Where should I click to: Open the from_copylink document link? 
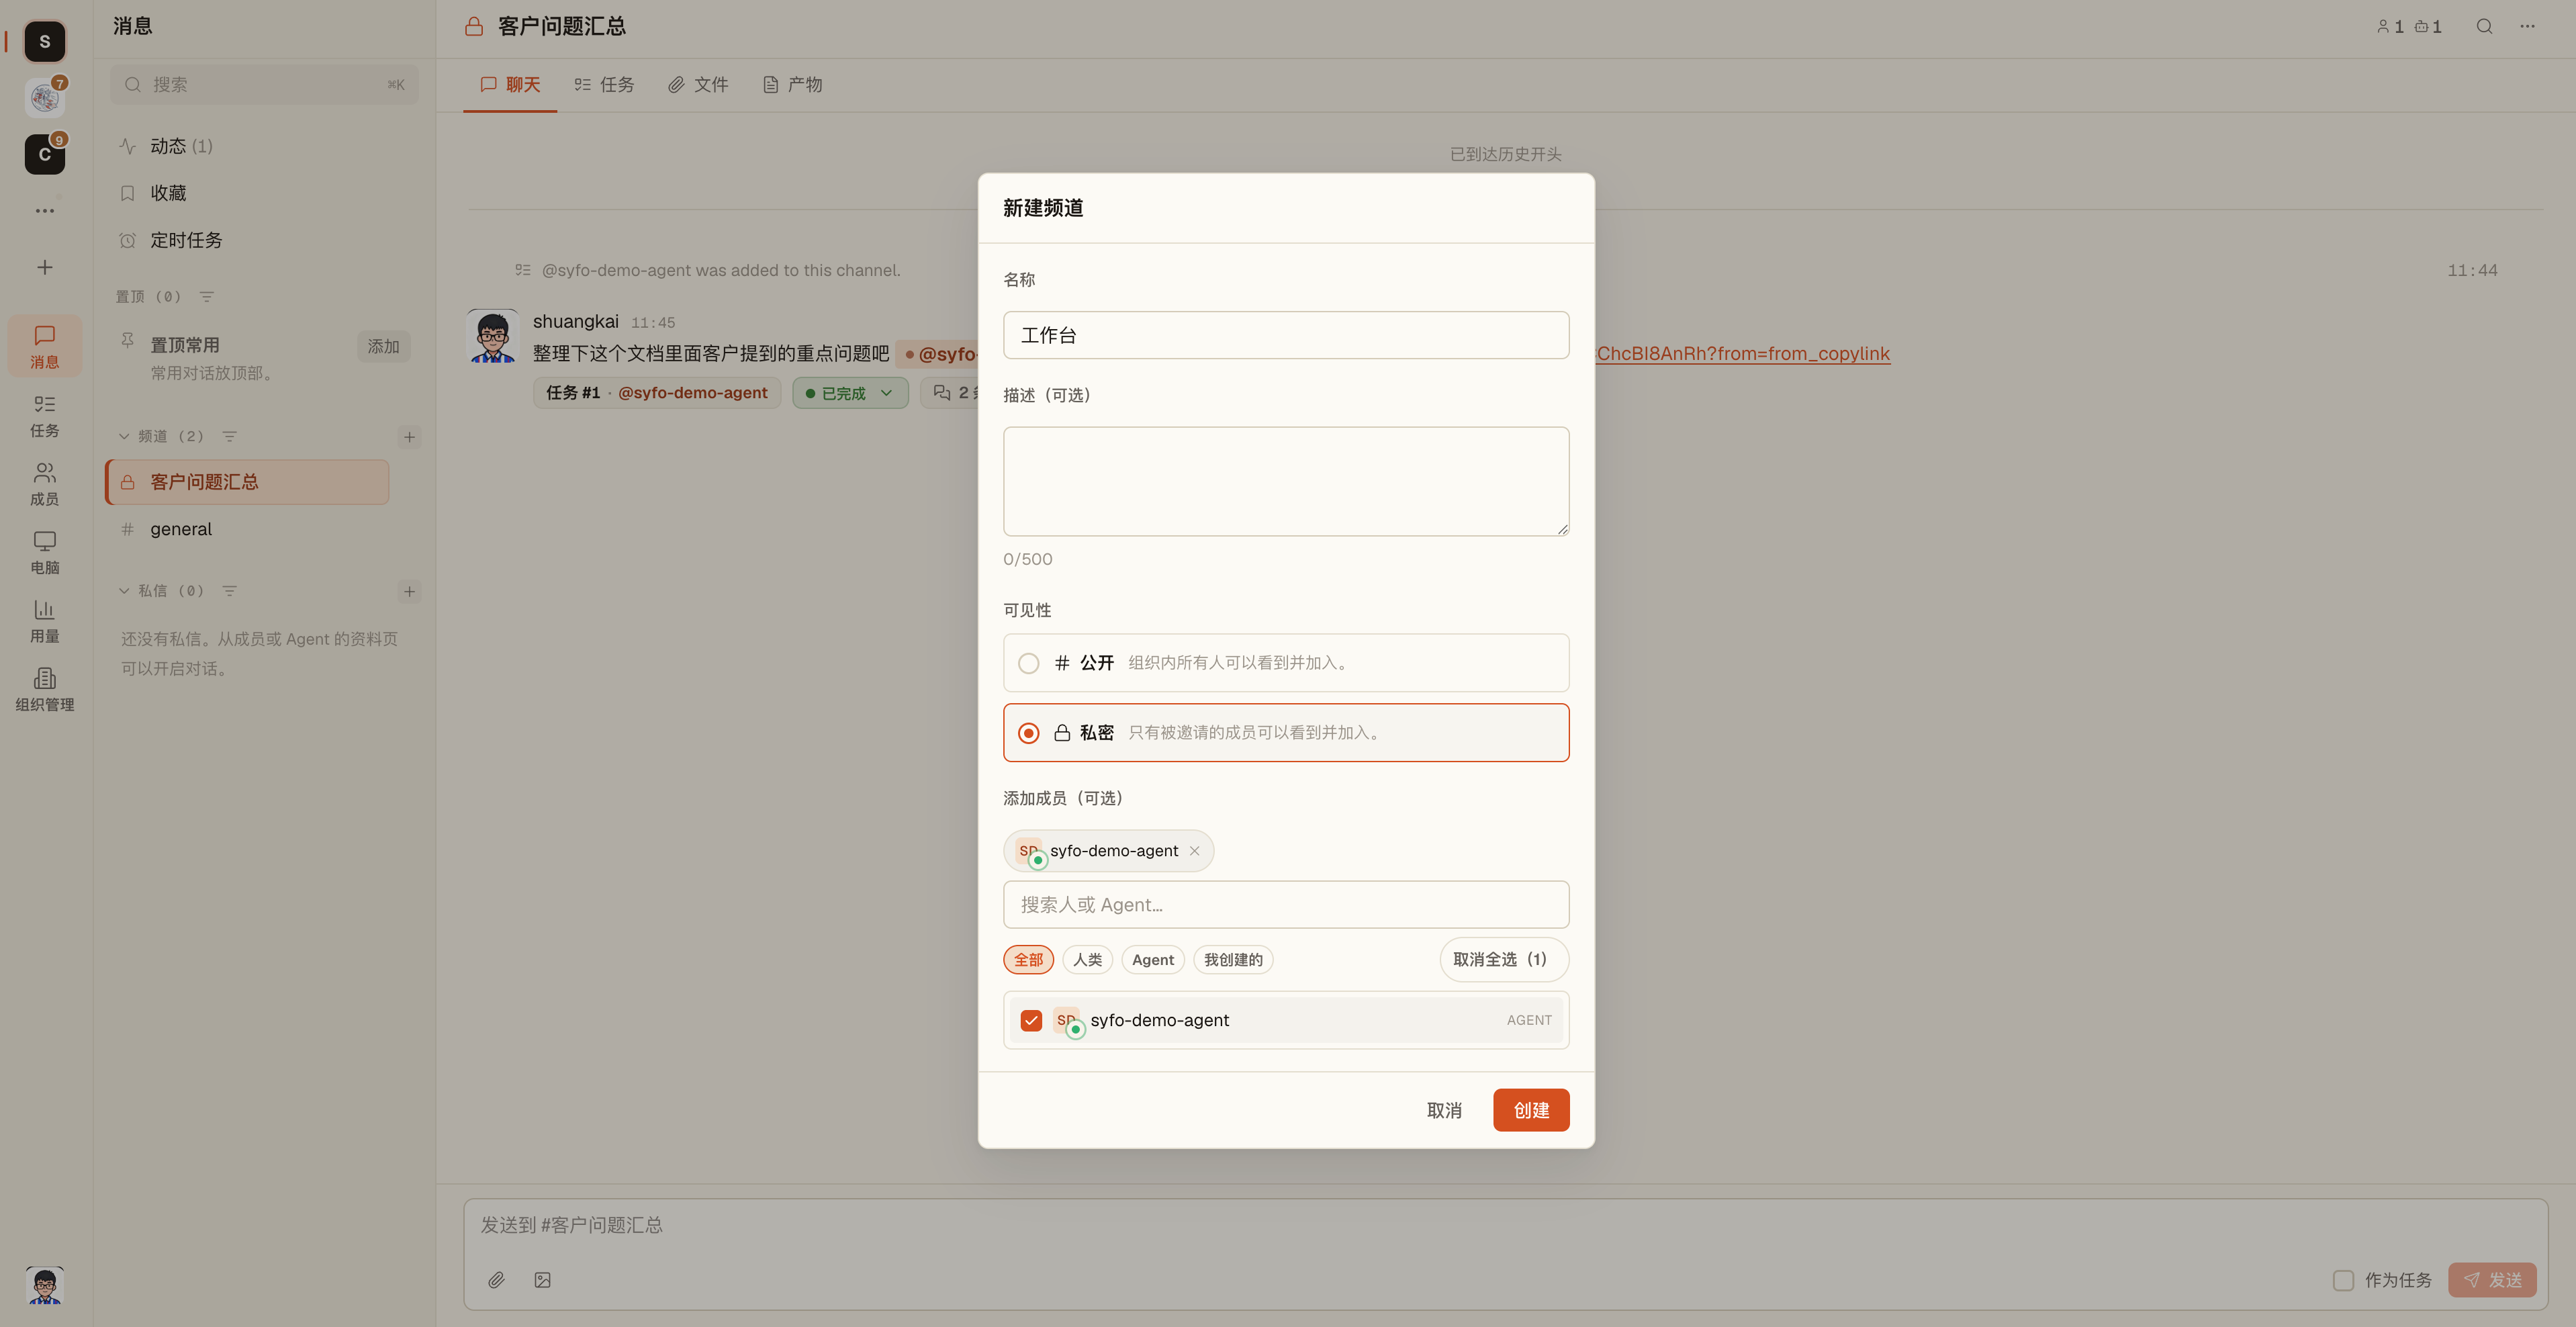[x=1742, y=354]
